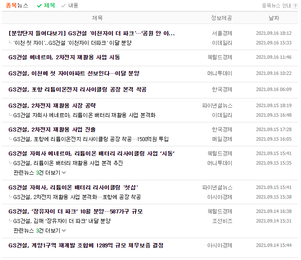Open related article '2차전지 재활용 사업 본격화…포항에 공장 착공'

tap(77, 197)
